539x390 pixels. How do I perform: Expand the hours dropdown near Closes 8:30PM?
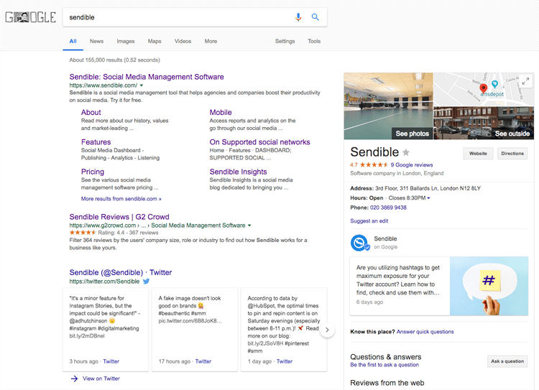pyautogui.click(x=428, y=198)
